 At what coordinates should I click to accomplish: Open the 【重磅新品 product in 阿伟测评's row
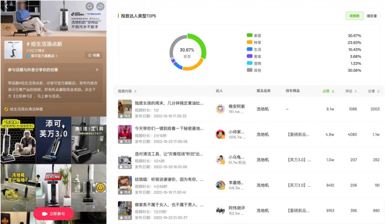tap(298, 210)
